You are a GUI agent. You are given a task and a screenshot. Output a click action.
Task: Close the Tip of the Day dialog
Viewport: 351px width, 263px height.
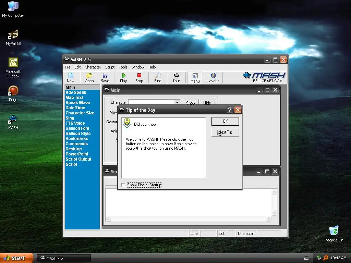[238, 110]
